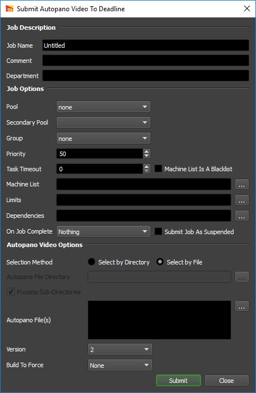Click the Close button at bottom
Image resolution: width=256 pixels, height=393 pixels.
coord(227,381)
